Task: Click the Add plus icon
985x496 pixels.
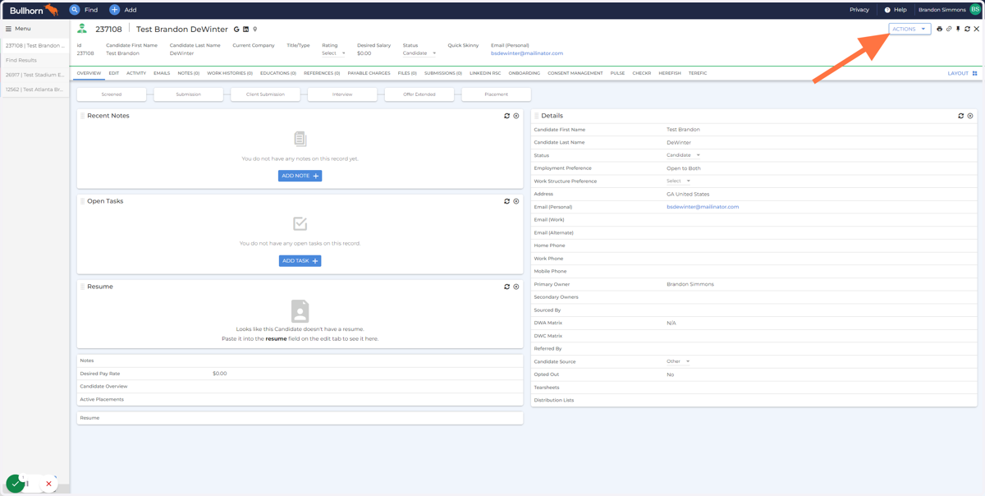Action: coord(114,10)
